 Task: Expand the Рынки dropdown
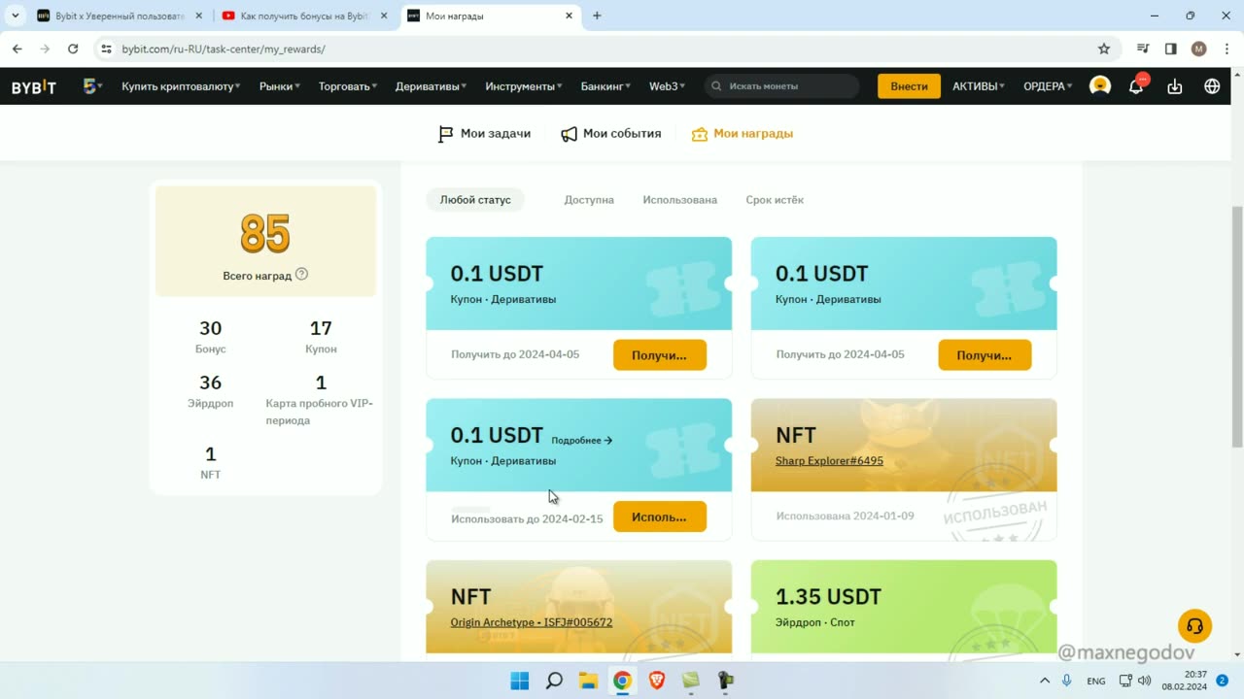[x=279, y=86]
